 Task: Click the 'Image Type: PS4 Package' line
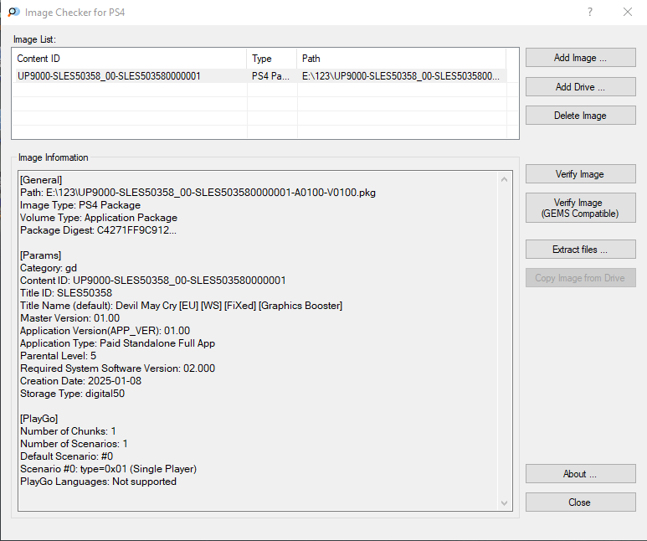80,205
